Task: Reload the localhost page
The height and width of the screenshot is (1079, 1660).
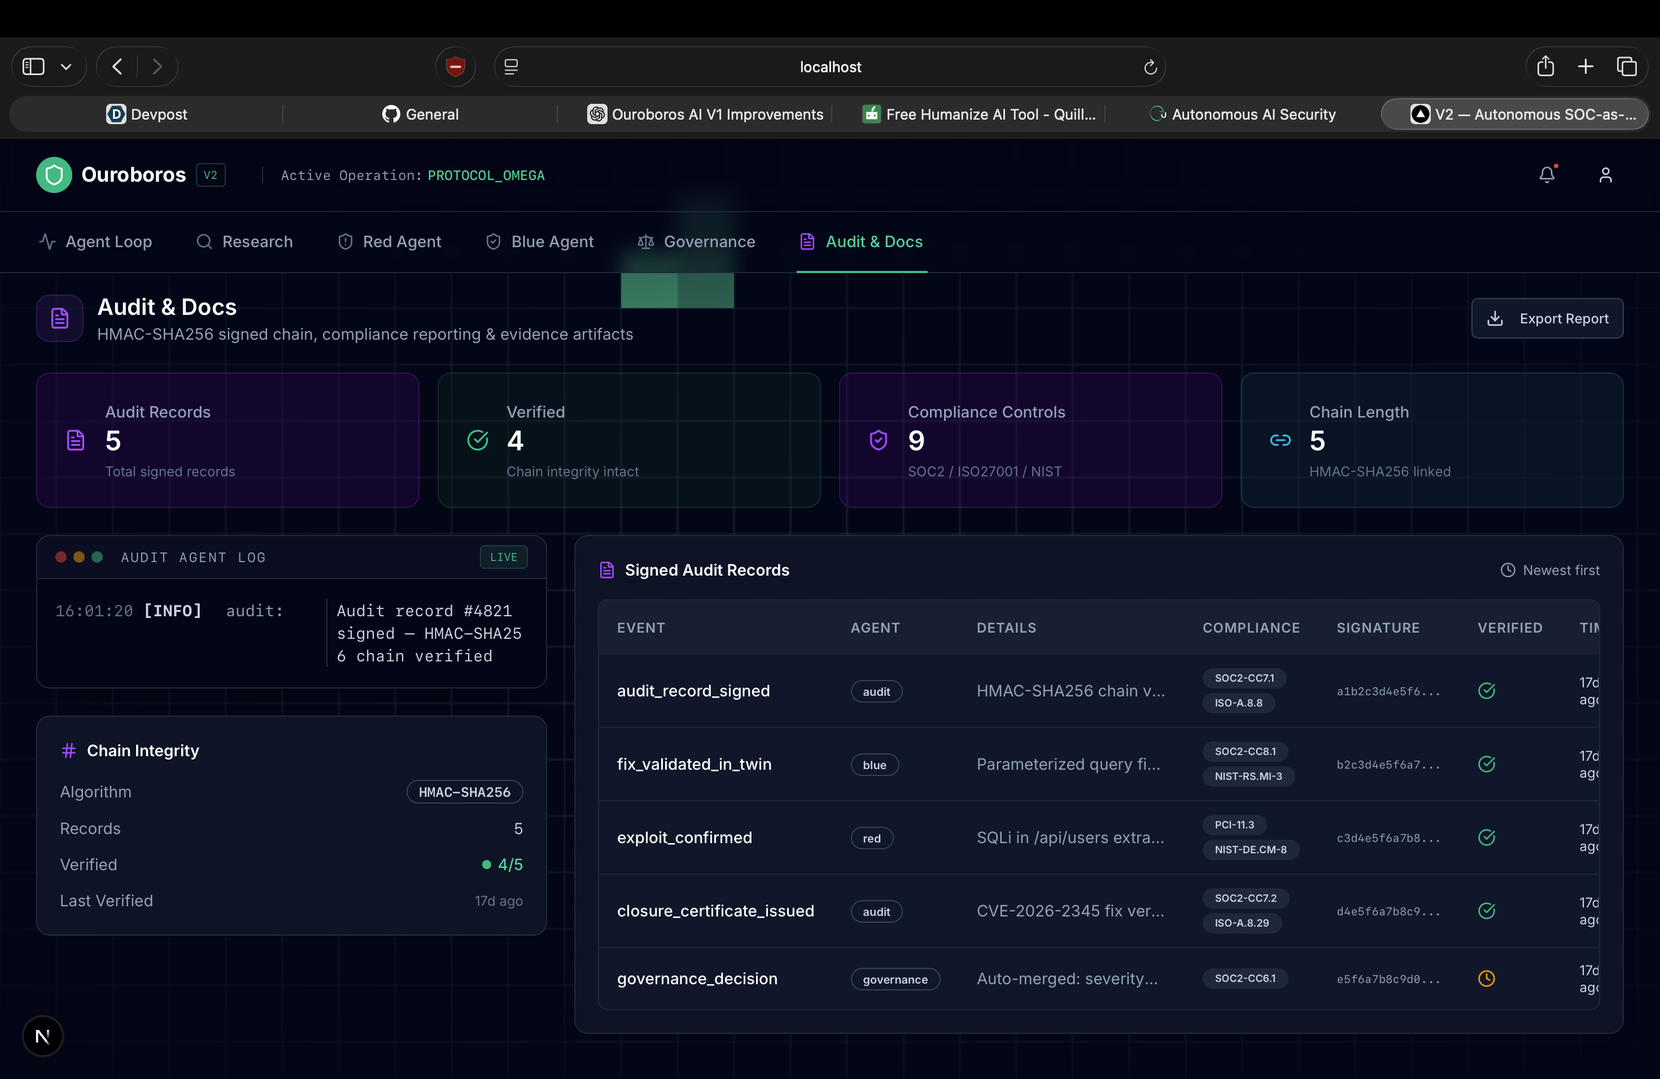Action: [x=1150, y=67]
